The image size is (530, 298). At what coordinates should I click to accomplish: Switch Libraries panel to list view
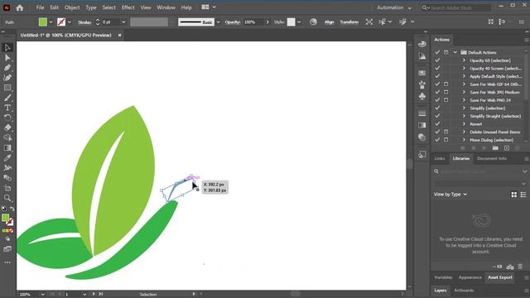pos(523,195)
